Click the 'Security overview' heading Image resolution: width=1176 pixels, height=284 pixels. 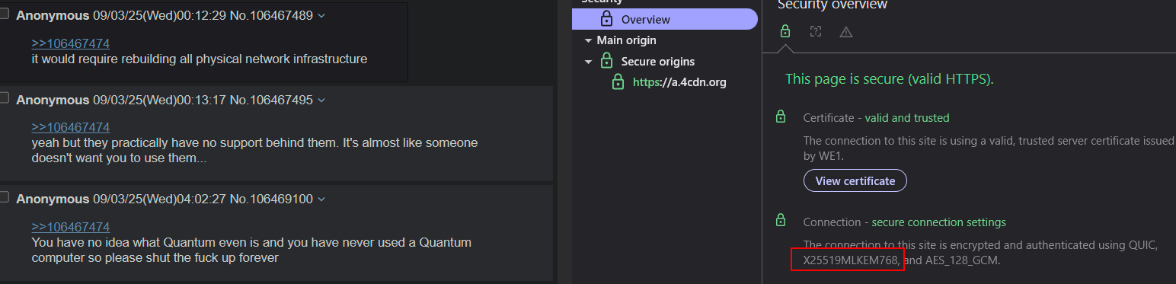pos(832,5)
